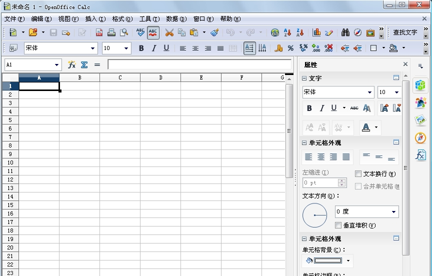432x276 pixels.
Task: Click the Paste clipboard icon
Action: click(x=194, y=32)
